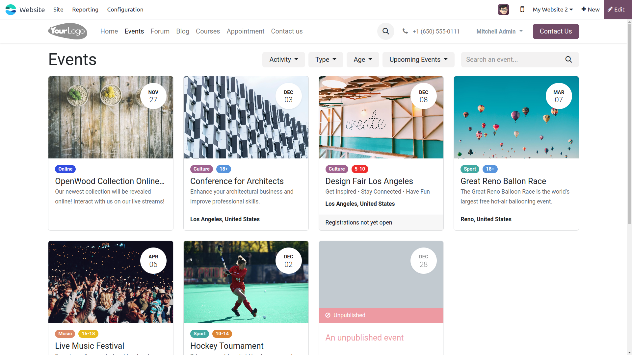Open the Upcoming Events dropdown
The image size is (632, 355).
click(418, 59)
